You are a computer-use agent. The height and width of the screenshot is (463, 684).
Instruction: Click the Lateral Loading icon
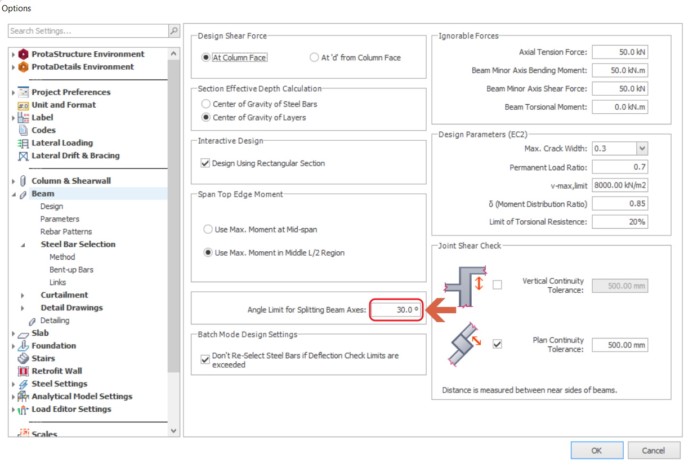point(23,143)
